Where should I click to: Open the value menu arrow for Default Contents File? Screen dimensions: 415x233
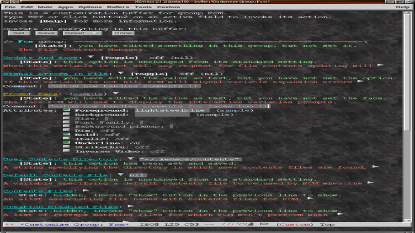tap(121, 175)
